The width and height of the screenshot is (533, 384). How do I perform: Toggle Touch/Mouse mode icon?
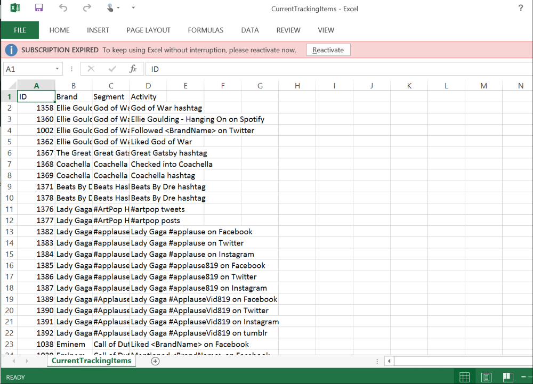[110, 7]
